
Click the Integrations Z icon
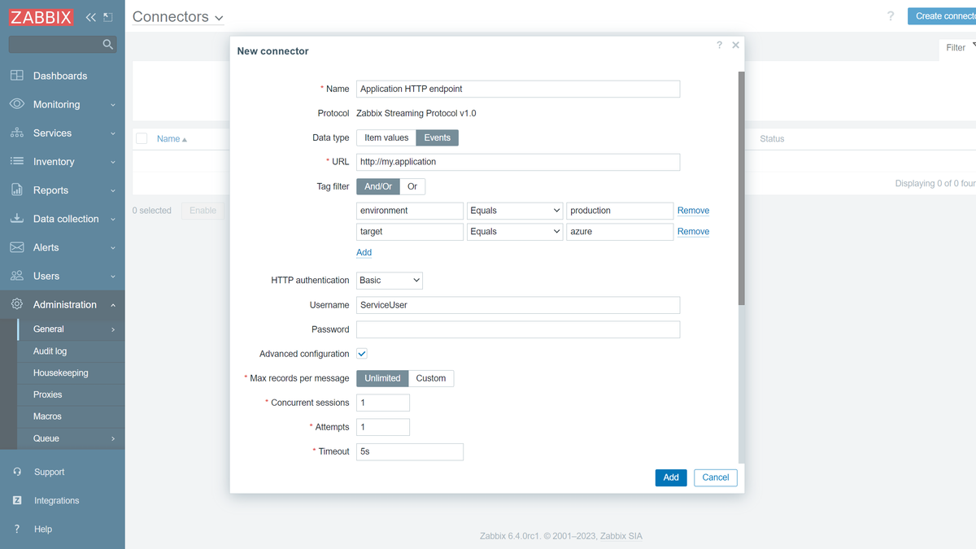(17, 500)
